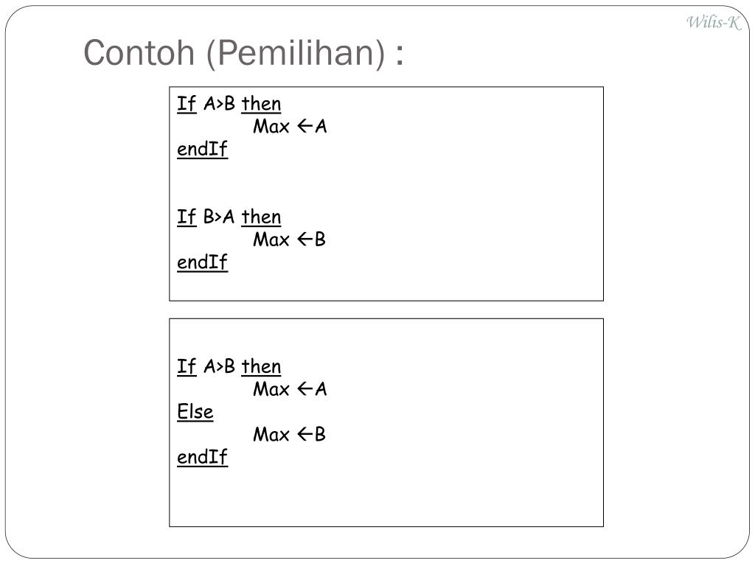Click the 'If' keyword in top box
This screenshot has height=566, width=755.
point(187,103)
